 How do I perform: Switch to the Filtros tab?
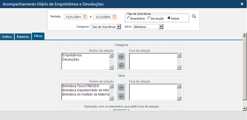(x=38, y=36)
